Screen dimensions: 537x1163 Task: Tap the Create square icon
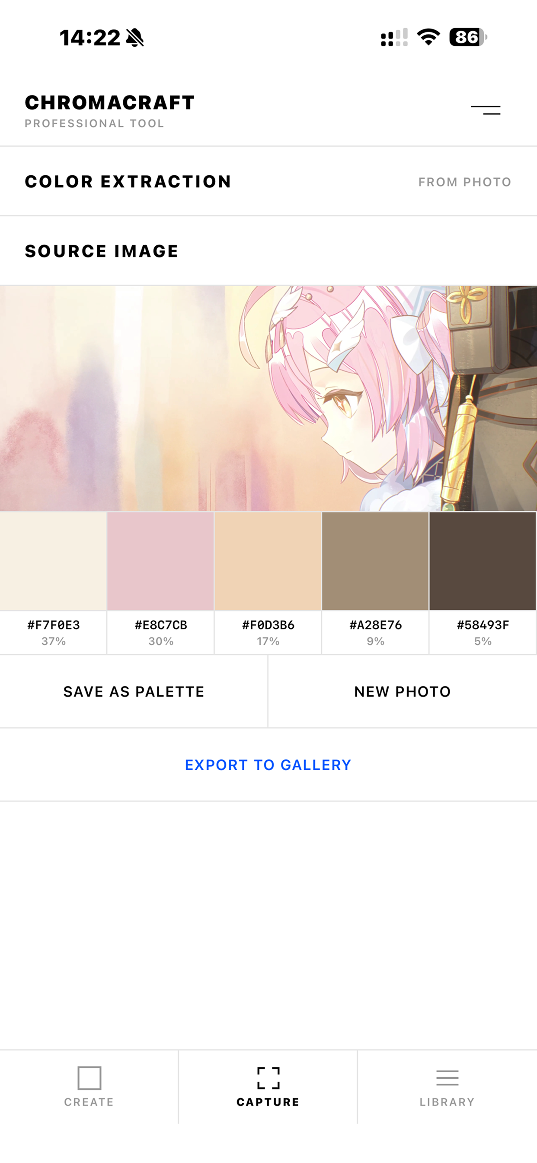tap(89, 1078)
